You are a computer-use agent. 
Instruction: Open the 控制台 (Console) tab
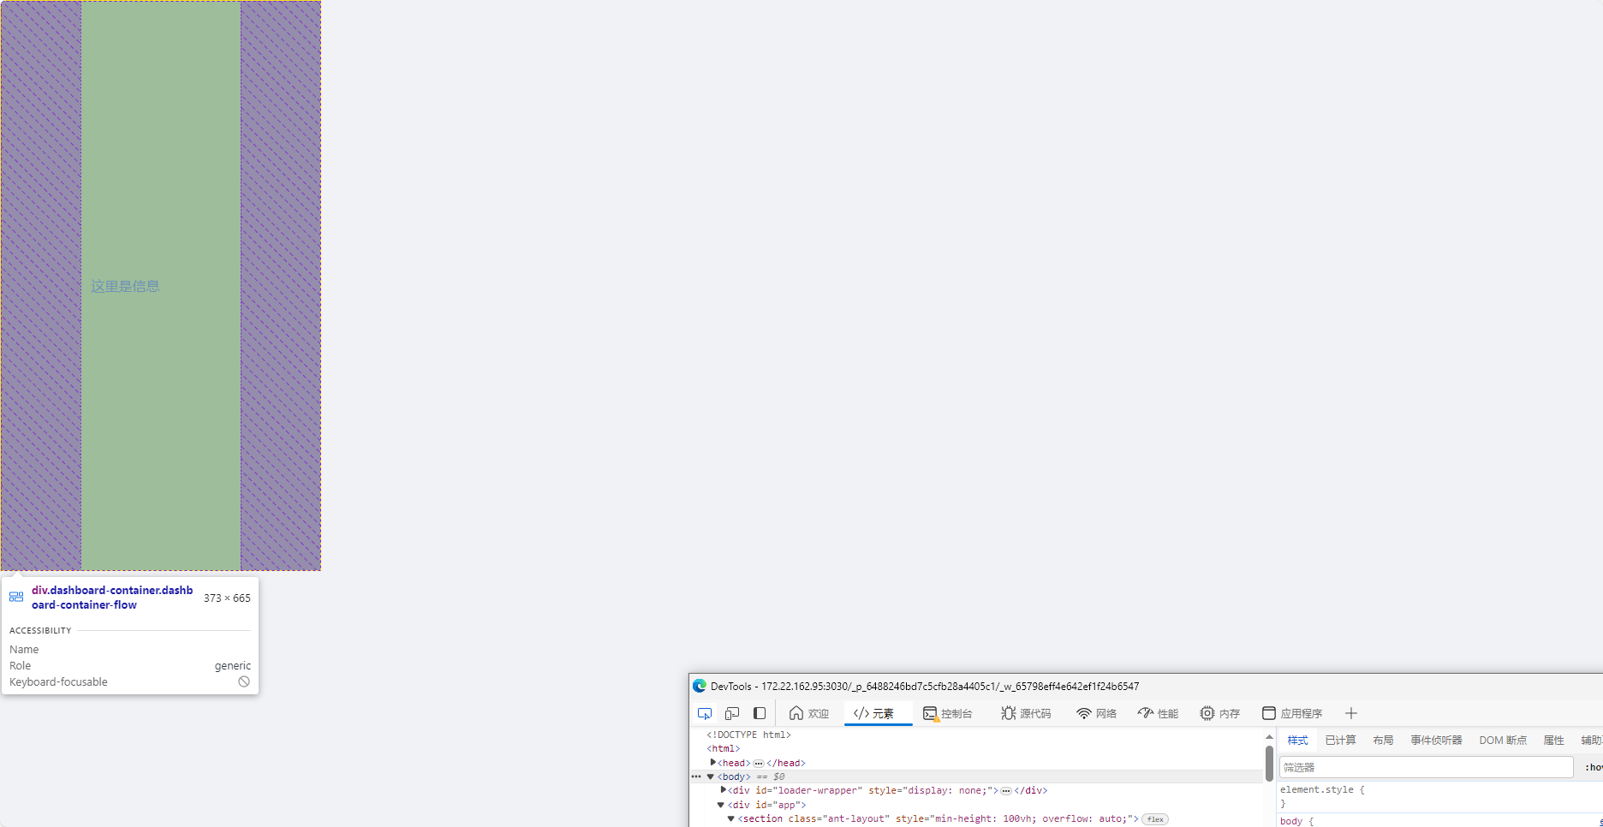948,713
